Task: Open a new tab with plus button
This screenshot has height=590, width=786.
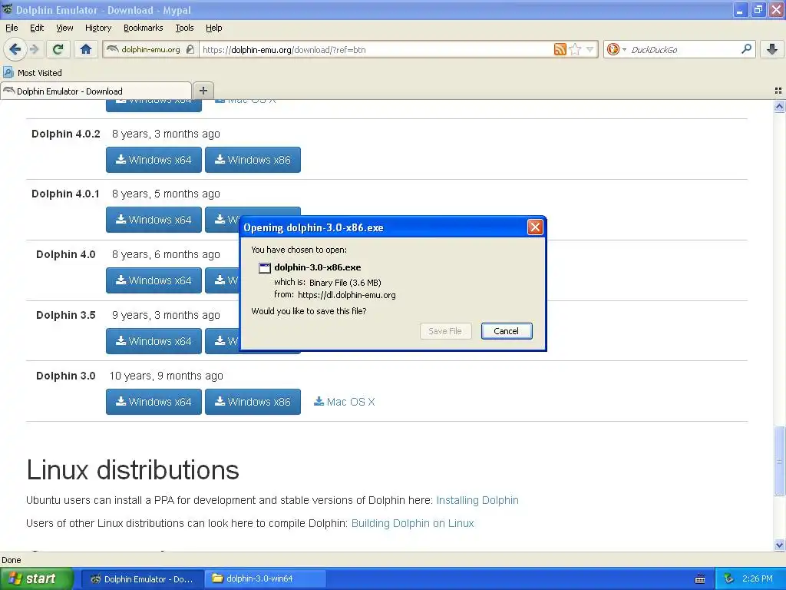Action: click(203, 91)
